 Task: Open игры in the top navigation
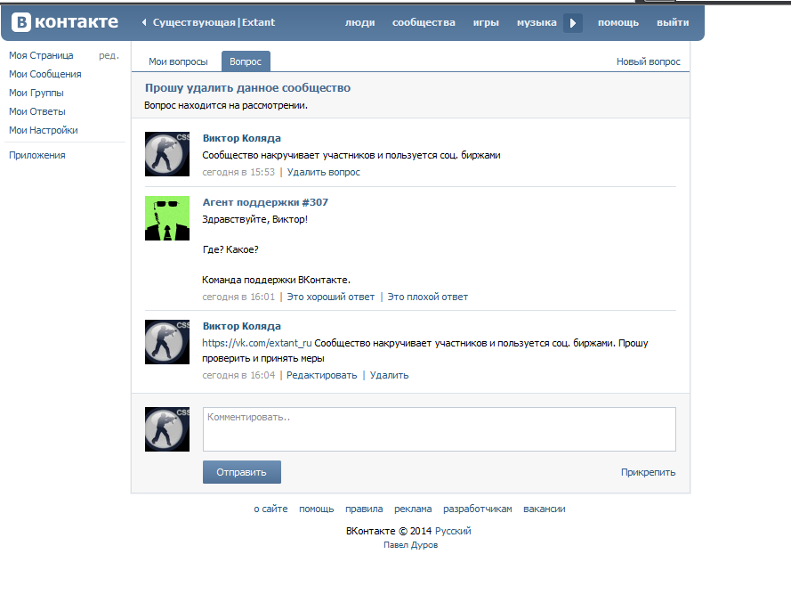click(486, 23)
